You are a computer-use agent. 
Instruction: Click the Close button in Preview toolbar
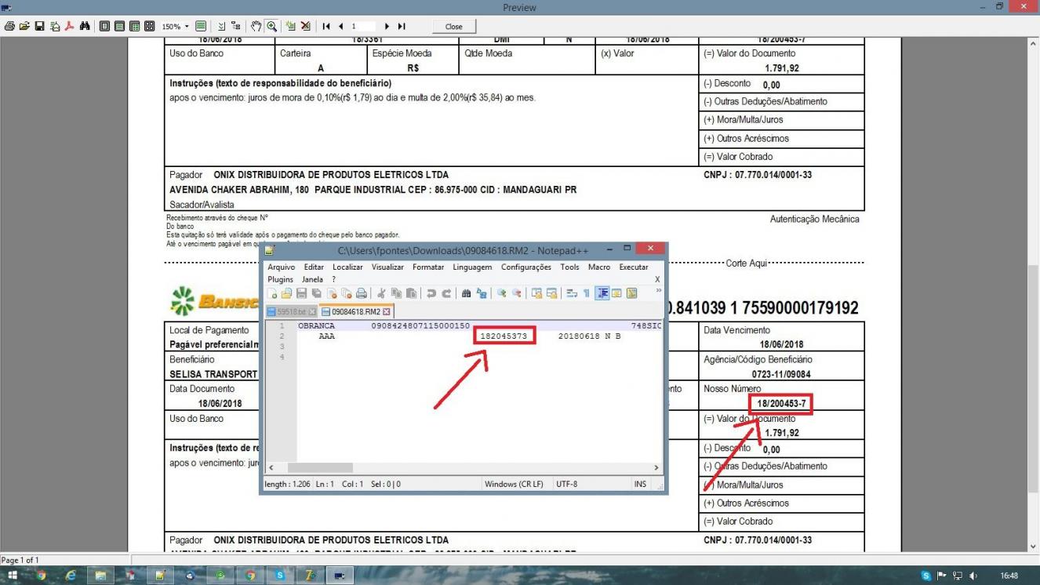coord(453,26)
